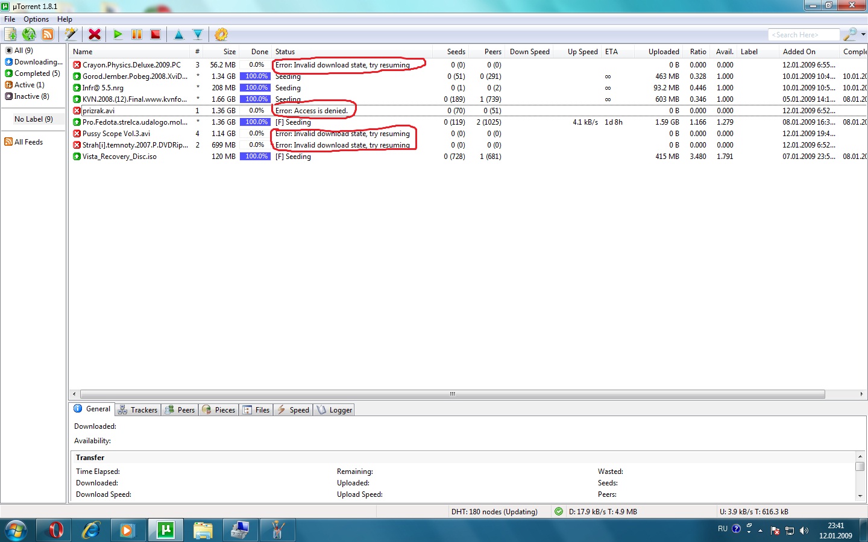The width and height of the screenshot is (868, 542).
Task: Click the Create New Torrent wand icon
Action: (71, 34)
